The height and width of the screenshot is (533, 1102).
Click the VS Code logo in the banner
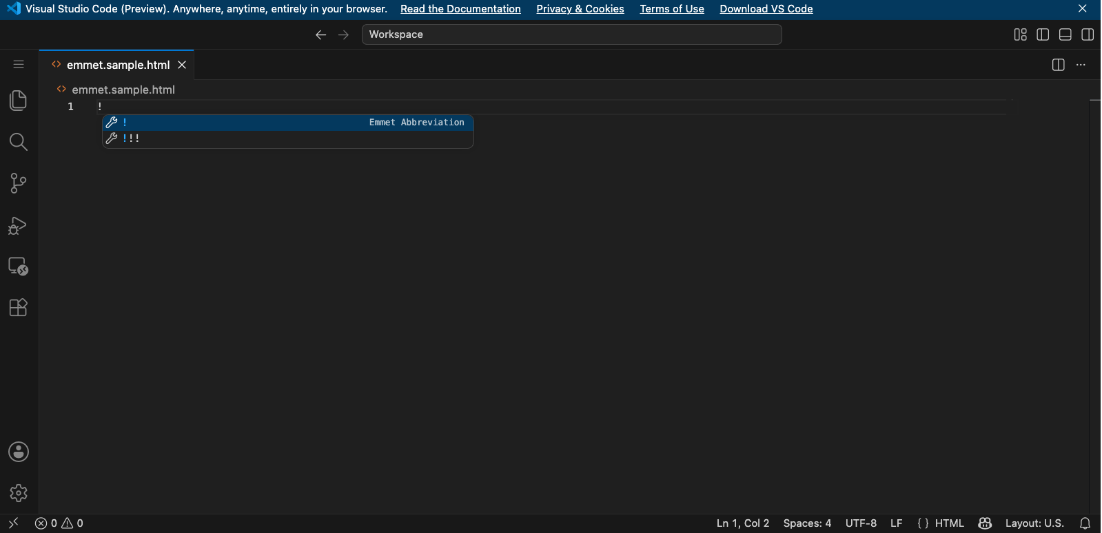click(x=13, y=9)
